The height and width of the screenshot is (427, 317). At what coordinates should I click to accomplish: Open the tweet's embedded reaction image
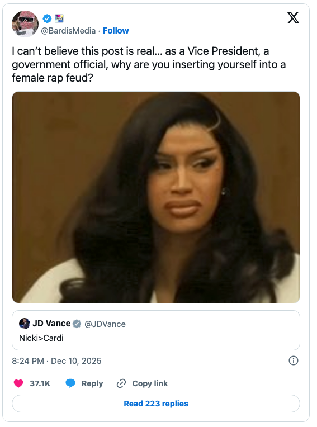[x=156, y=197]
